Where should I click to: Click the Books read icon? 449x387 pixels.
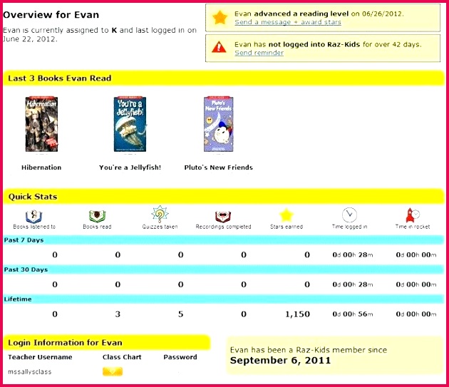coord(97,215)
